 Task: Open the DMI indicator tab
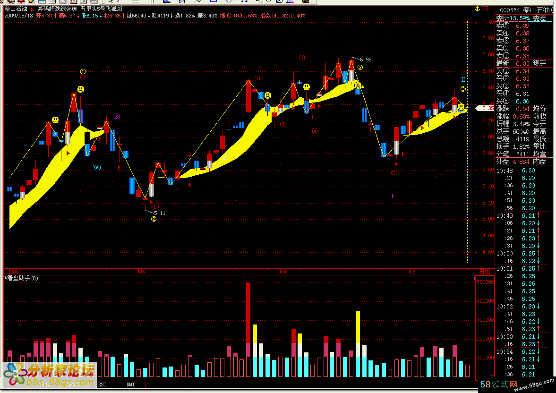(130, 384)
